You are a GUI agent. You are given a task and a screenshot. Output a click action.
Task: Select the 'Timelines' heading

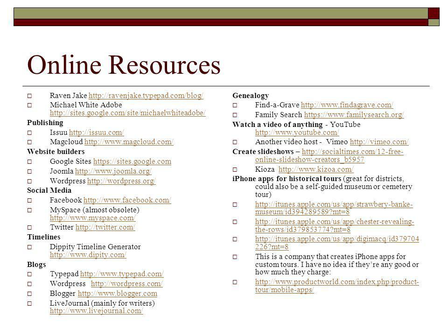44,237
